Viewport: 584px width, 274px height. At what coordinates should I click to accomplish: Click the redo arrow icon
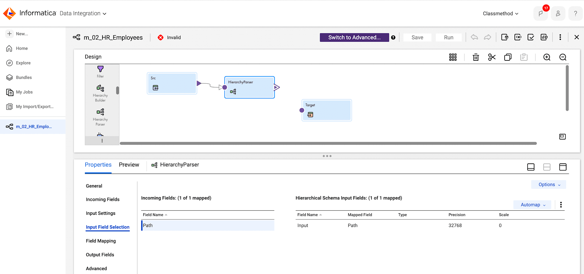tap(487, 37)
